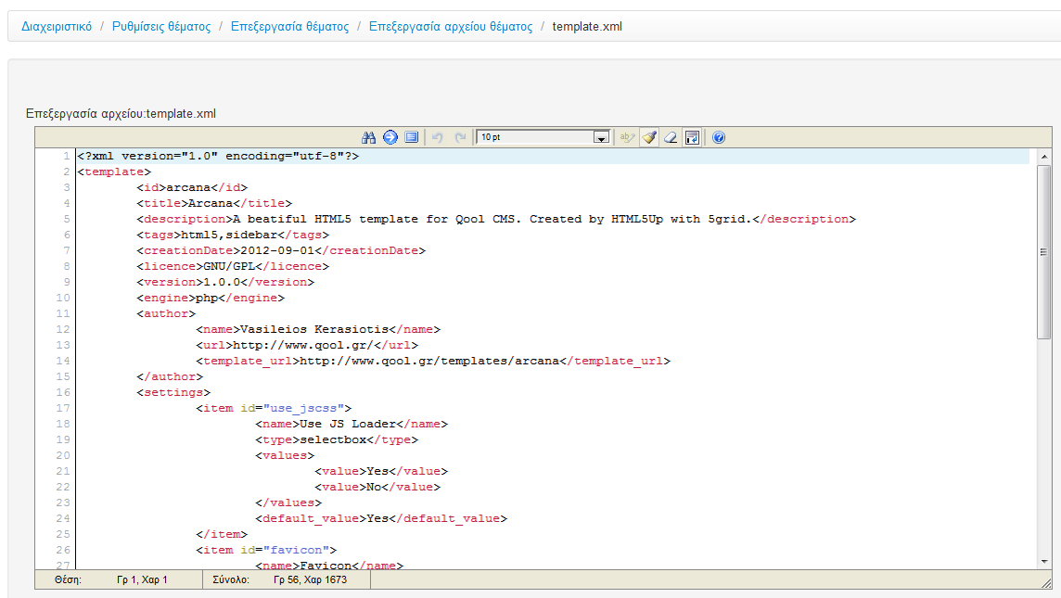This screenshot has width=1061, height=598.
Task: Toggle syntax highlighting with the brush icon
Action: tap(650, 137)
